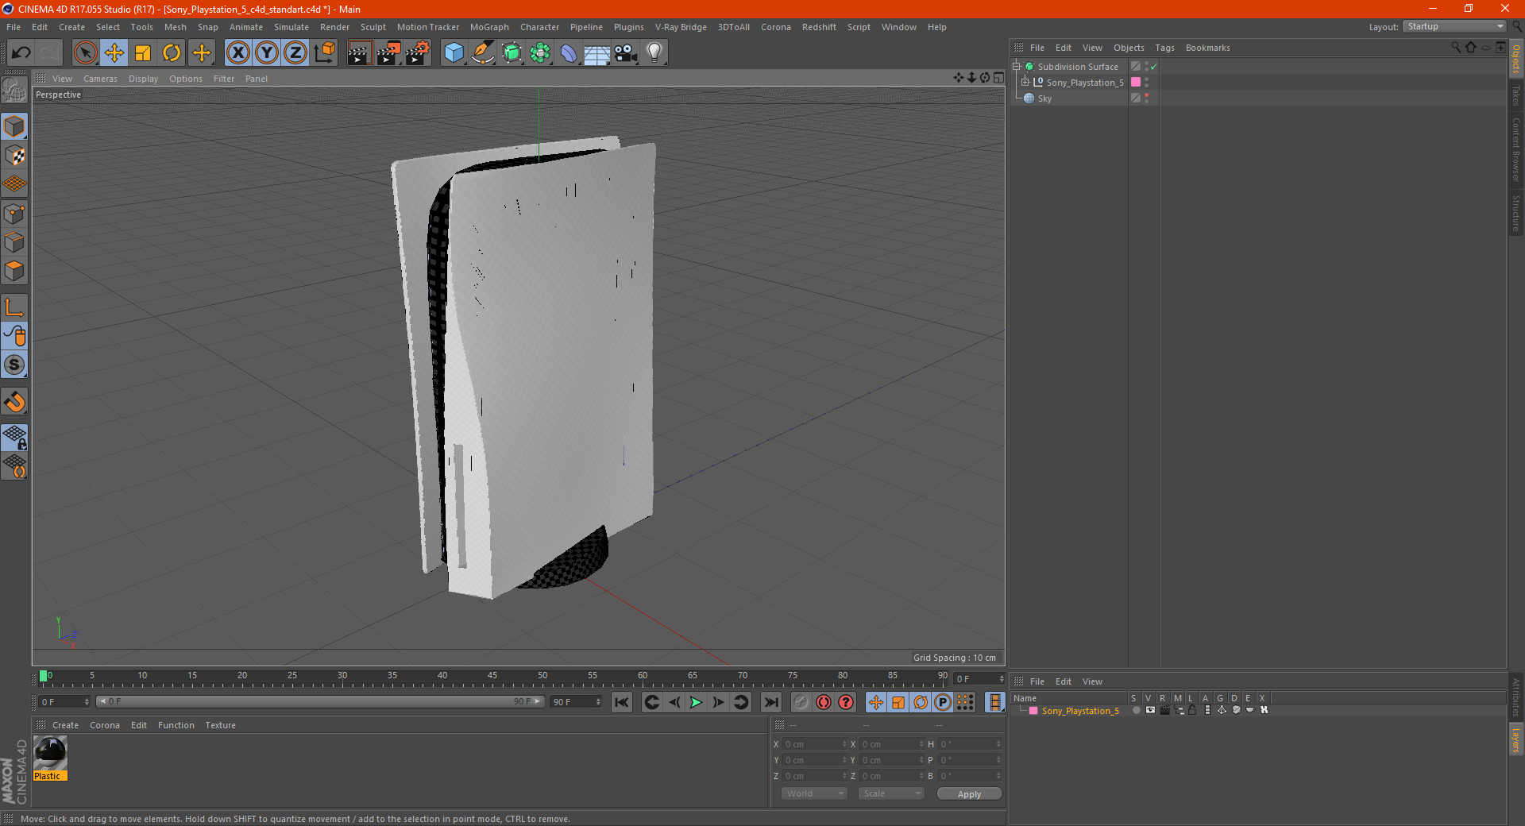Open the Scale mode dropdown
Screen dimensions: 1525x826
tap(891, 793)
